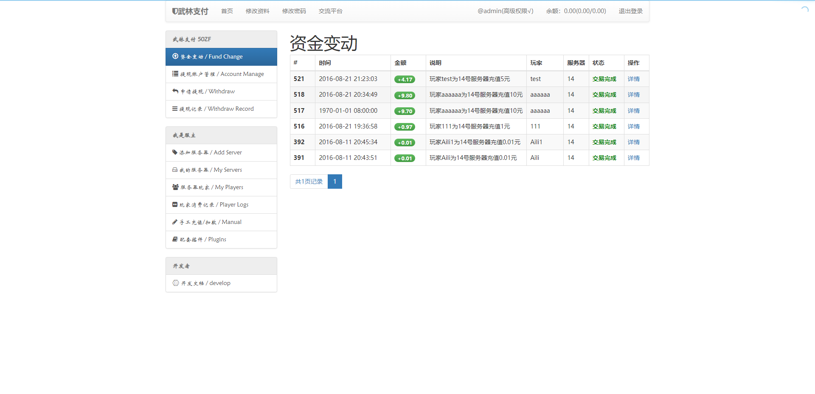Open the Withdraw sidebar item
Screen dimensions: 815x394
coord(221,92)
